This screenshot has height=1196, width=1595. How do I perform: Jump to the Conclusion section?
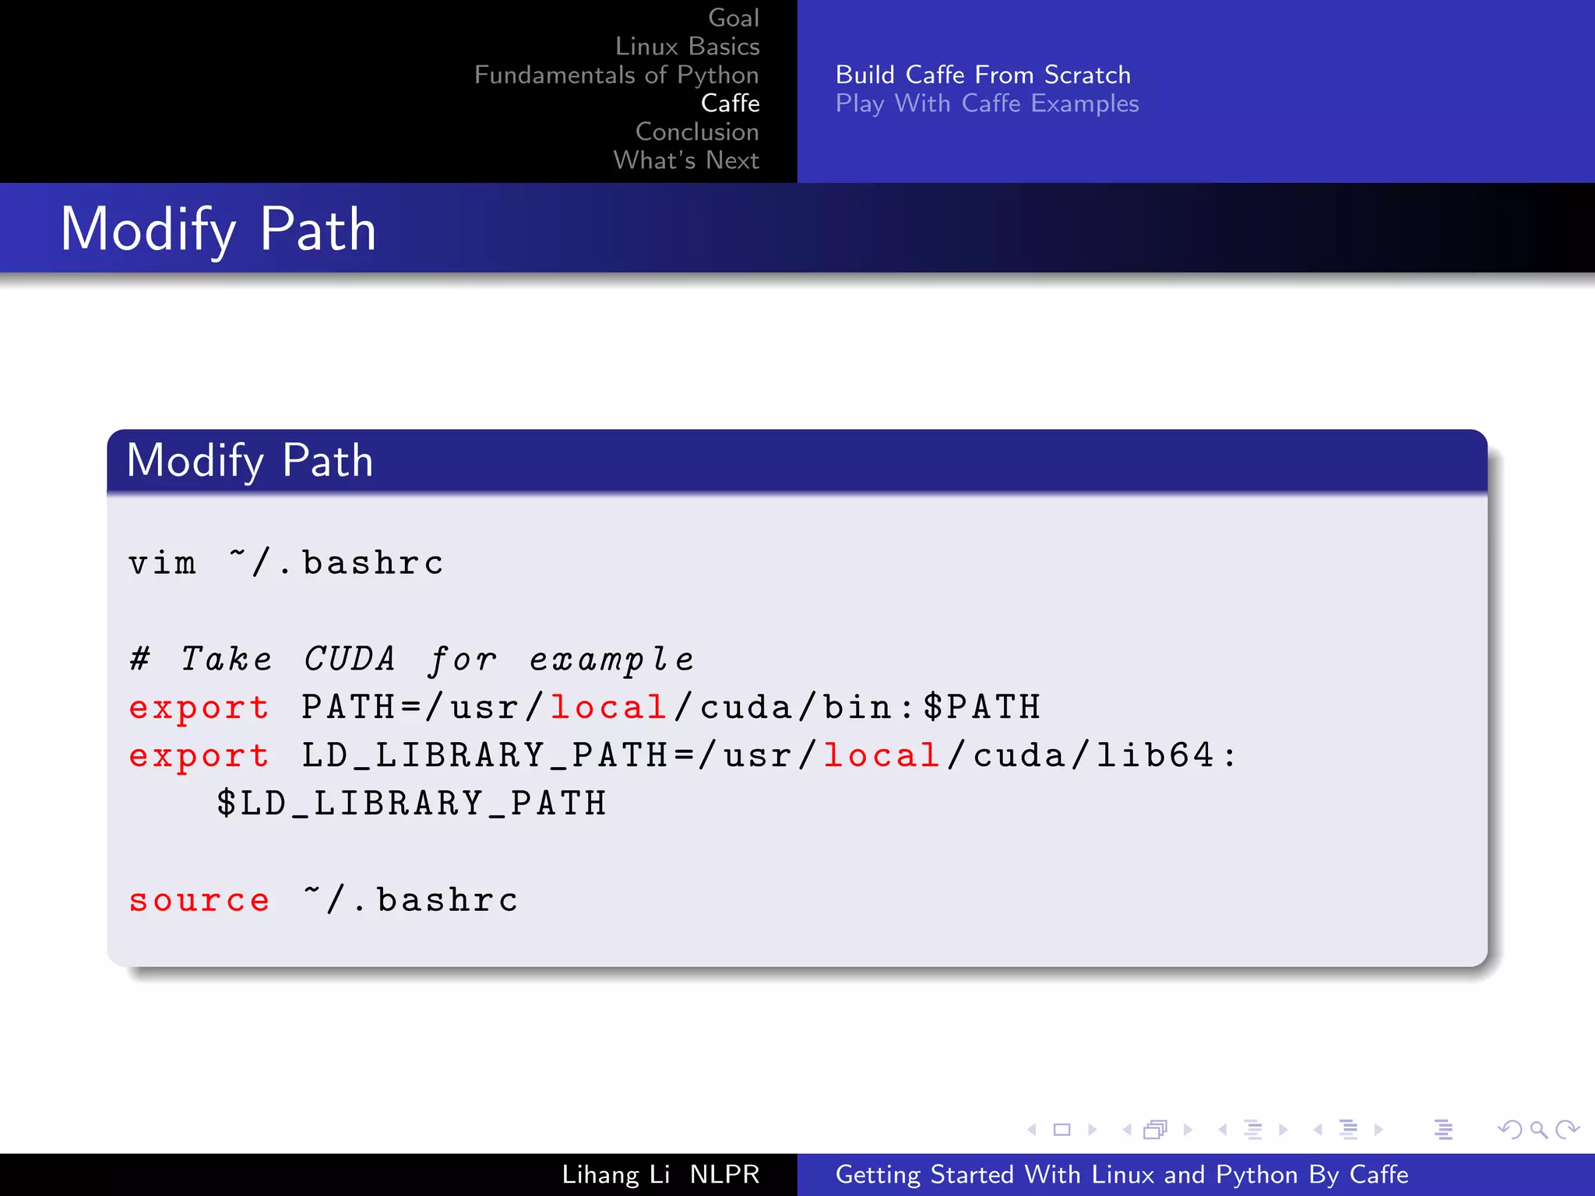point(698,132)
